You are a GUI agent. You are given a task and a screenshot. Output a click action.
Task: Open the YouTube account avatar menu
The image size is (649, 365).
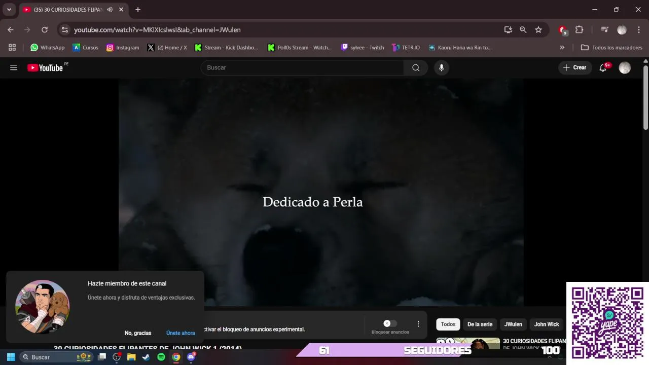click(625, 67)
